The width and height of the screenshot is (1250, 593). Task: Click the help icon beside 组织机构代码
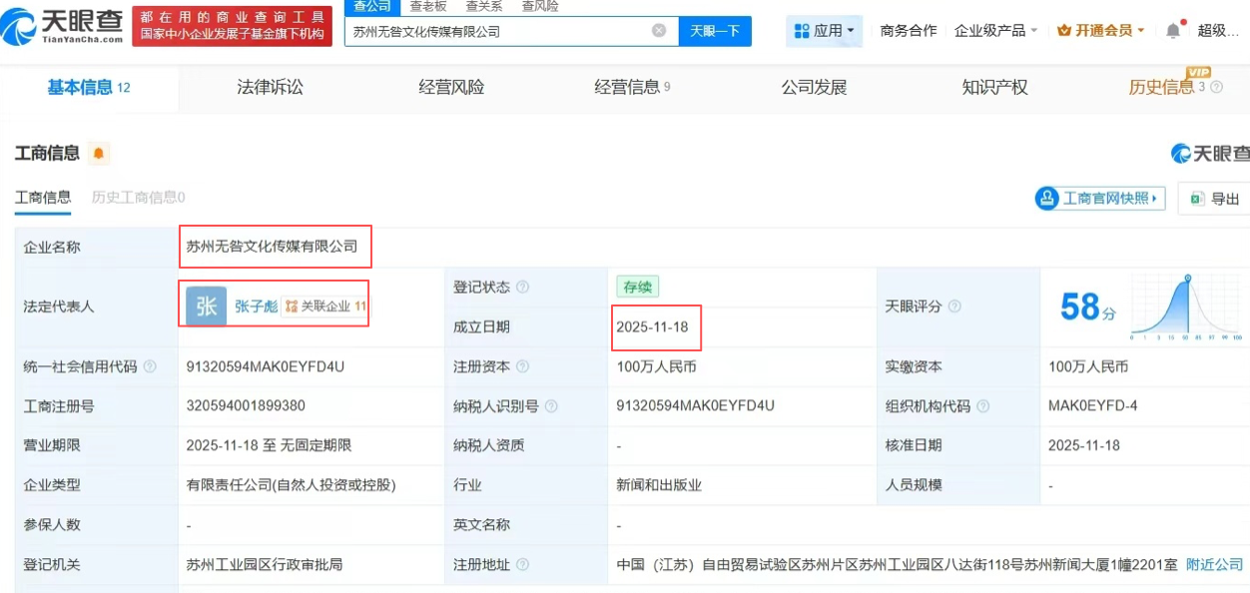[x=982, y=406]
